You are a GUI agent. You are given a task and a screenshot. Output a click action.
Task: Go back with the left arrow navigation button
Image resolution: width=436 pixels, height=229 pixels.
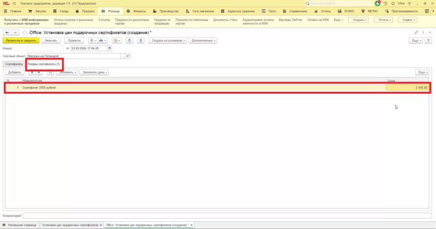tap(7, 32)
